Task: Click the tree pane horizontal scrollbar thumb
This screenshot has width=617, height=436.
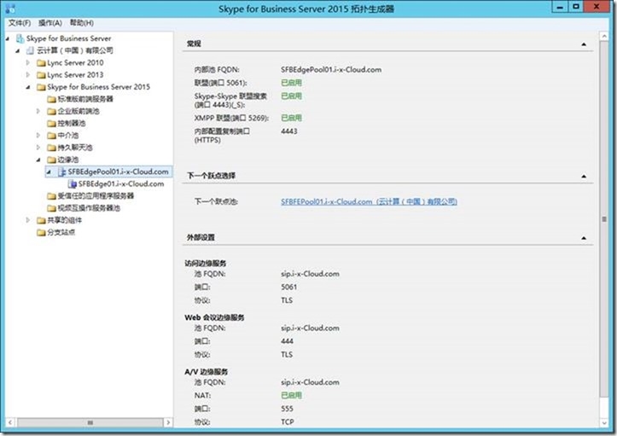Action: pyautogui.click(x=90, y=422)
